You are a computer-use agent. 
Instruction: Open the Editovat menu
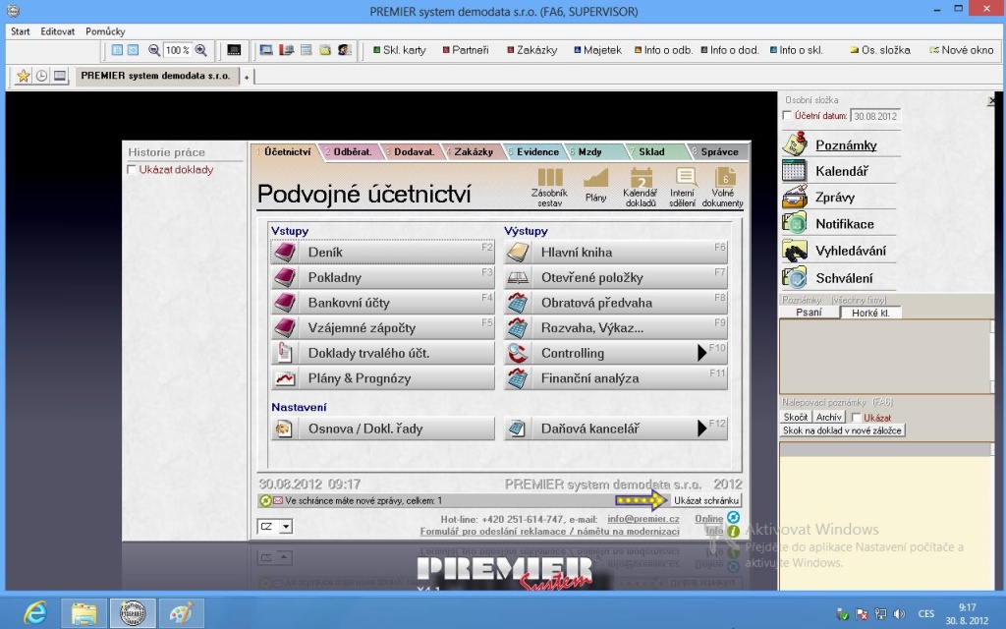tap(58, 31)
